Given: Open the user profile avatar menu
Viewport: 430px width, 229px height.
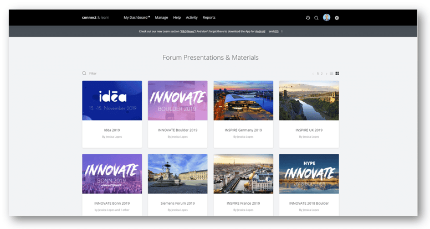Looking at the screenshot, I should click(326, 18).
